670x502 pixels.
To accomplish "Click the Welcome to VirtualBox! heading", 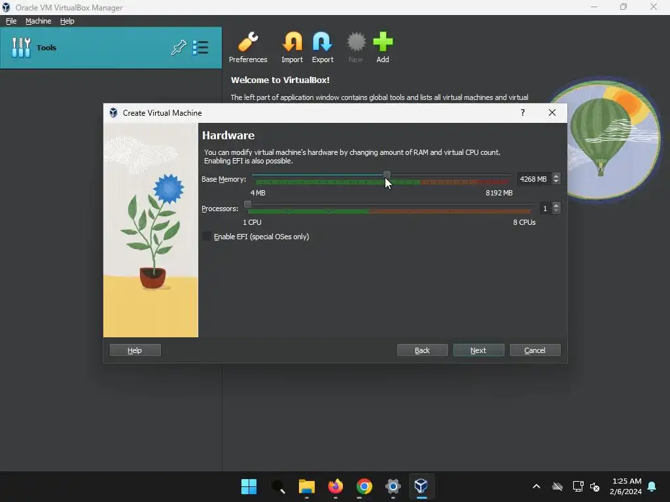I will point(280,80).
